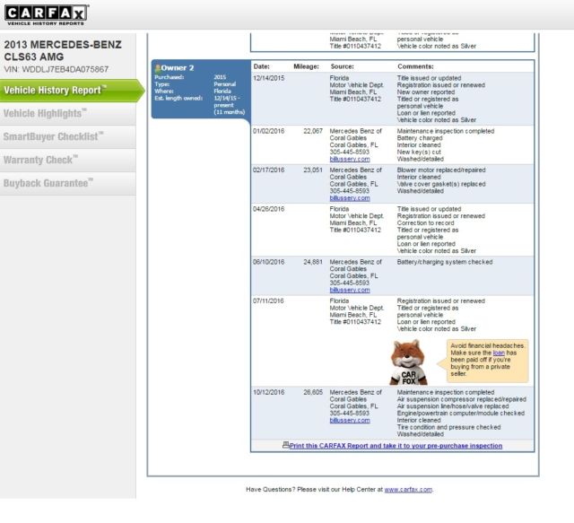Image resolution: width=574 pixels, height=523 pixels.
Task: Open billussery.com link in 02/17/2016 entry
Action: [350, 198]
